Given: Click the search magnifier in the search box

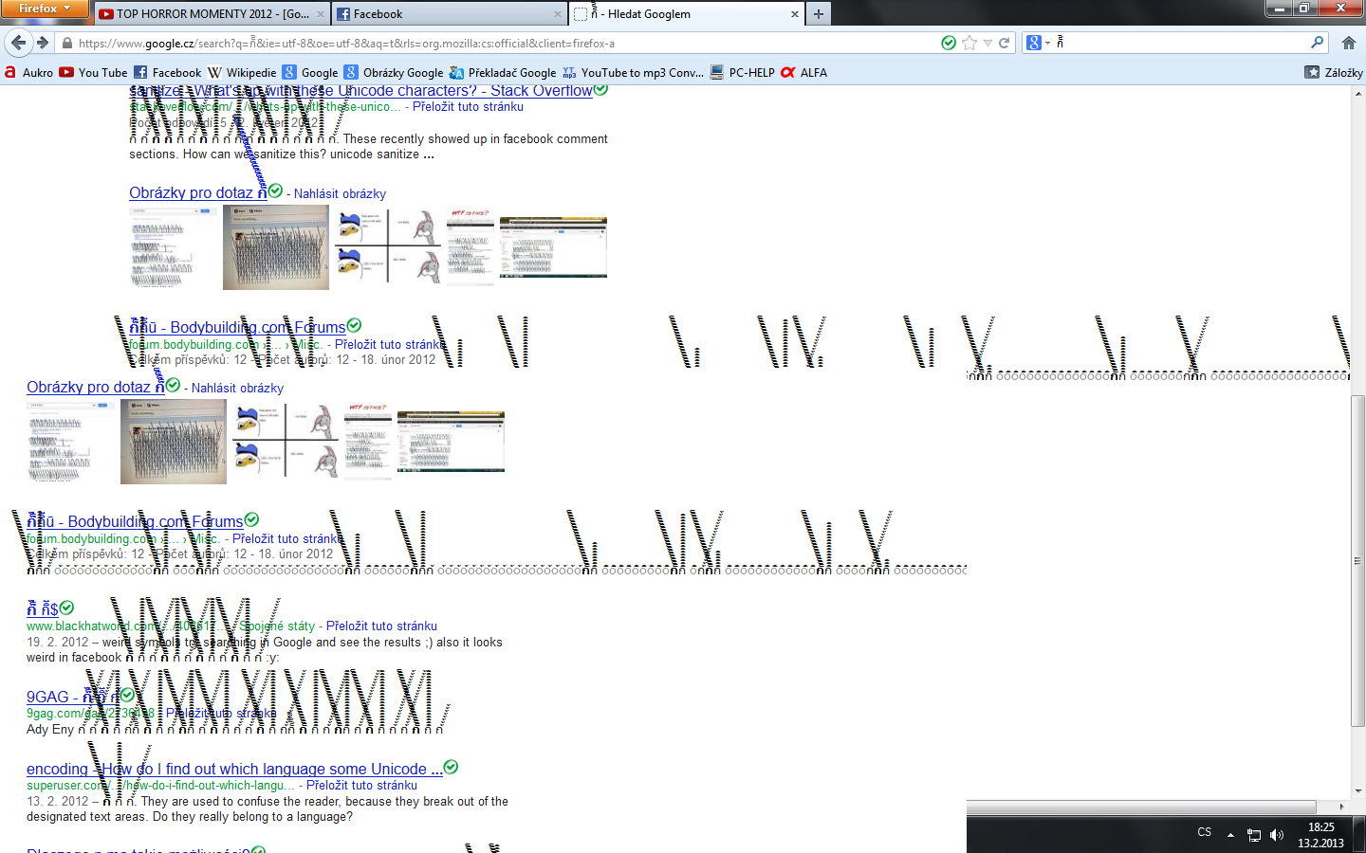Looking at the screenshot, I should point(1317,43).
